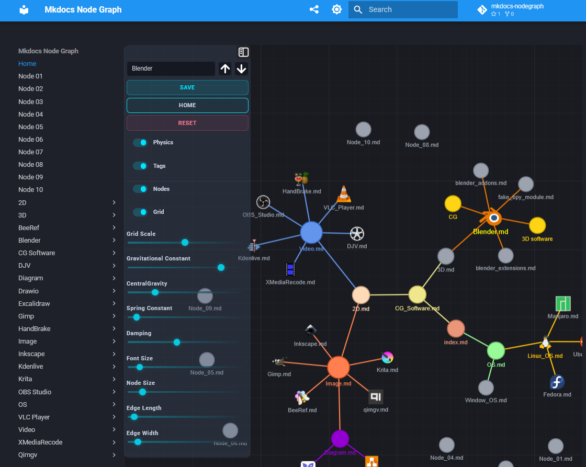586x467 pixels.
Task: Click the Grid Scale slider handle
Action: [x=185, y=243]
